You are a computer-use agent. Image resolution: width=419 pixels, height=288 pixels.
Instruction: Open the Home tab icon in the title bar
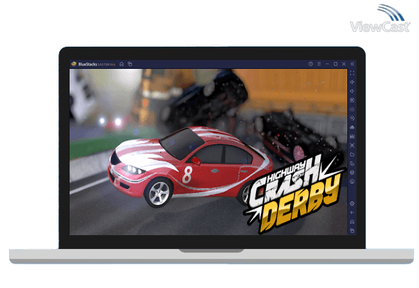click(x=122, y=64)
